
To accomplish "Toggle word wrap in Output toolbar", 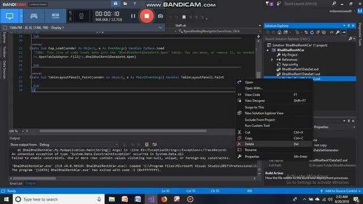I will (x=154, y=144).
